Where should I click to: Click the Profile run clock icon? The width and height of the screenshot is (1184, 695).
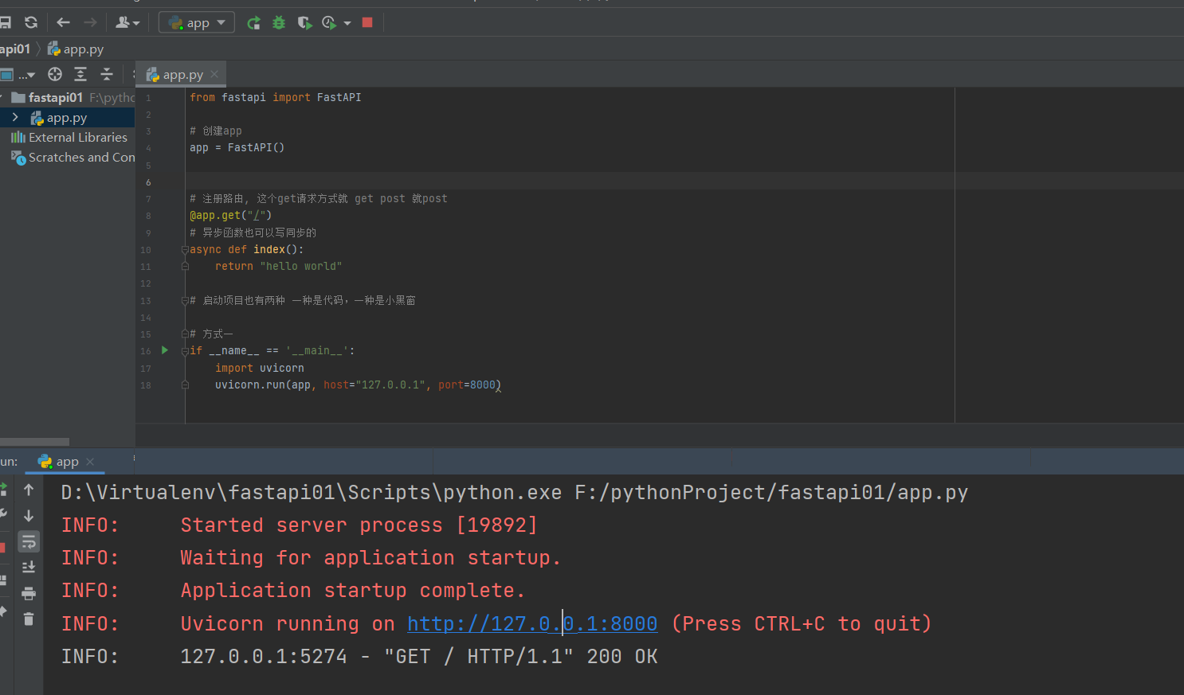(x=329, y=22)
